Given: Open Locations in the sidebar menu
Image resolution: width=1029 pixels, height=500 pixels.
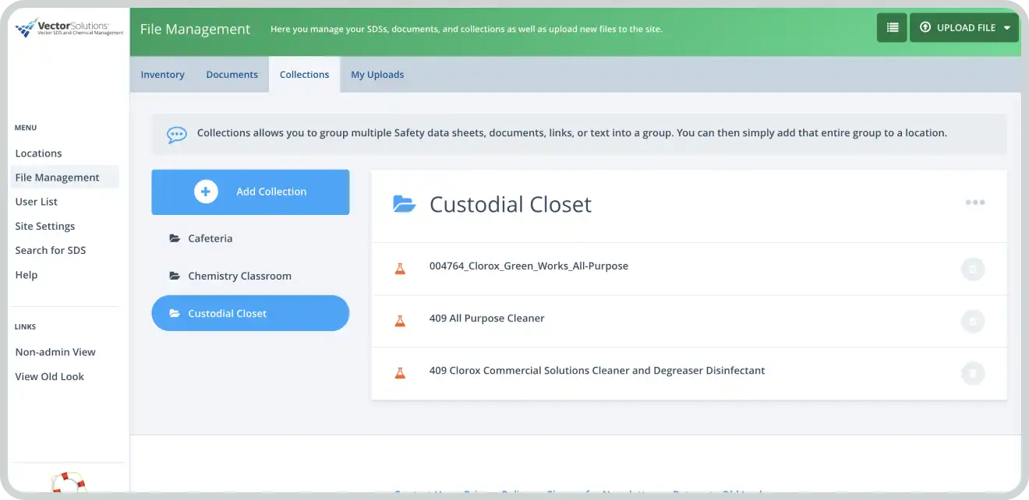Looking at the screenshot, I should click(38, 153).
